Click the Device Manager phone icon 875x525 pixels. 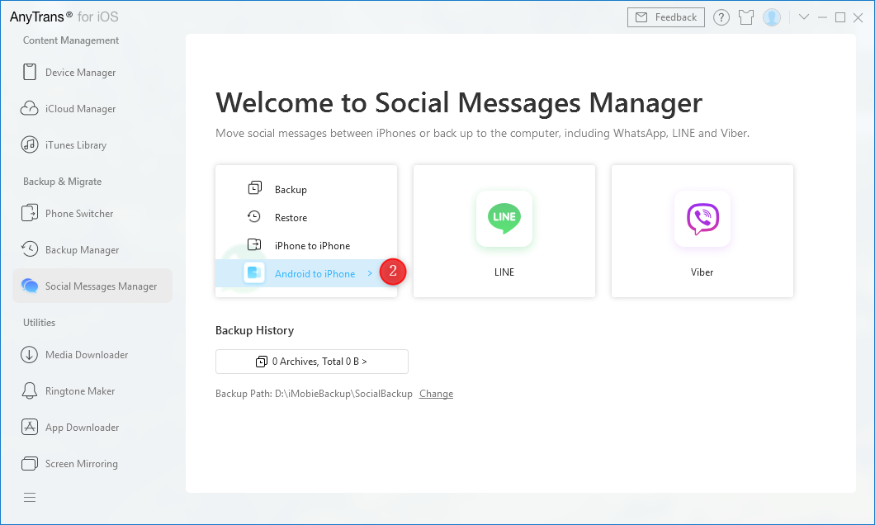pyautogui.click(x=30, y=72)
